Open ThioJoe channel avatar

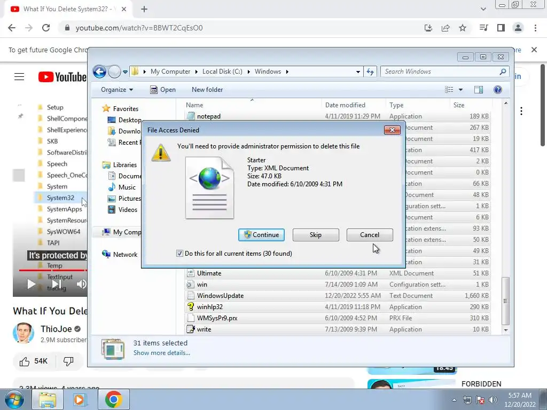click(24, 333)
